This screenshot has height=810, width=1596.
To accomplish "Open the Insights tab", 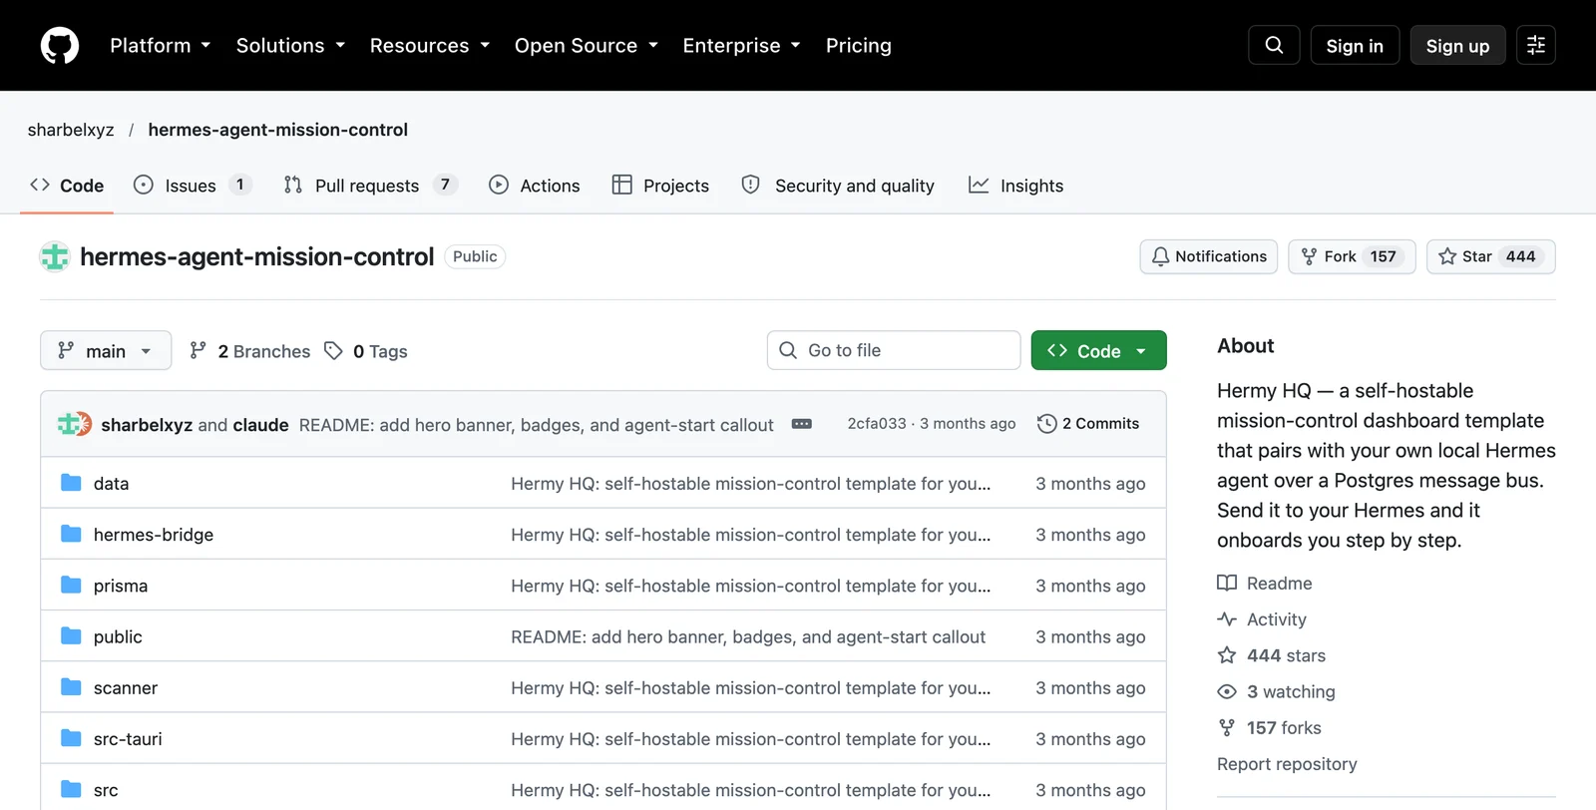I will coord(1016,186).
